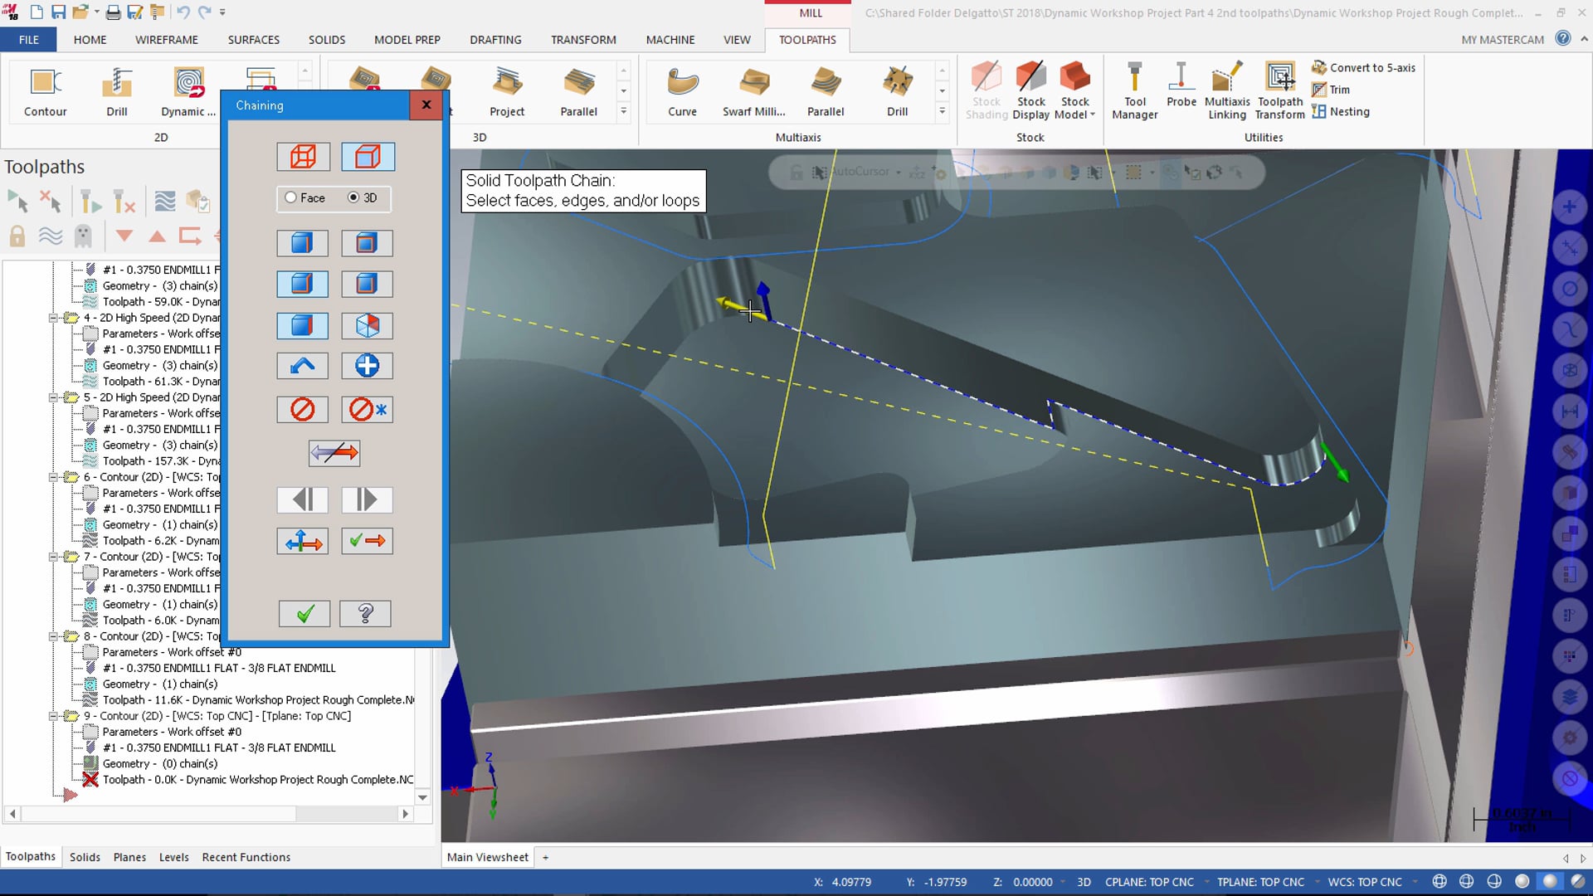Open the TRANSFORM ribbon tab
The image size is (1593, 896).
[583, 40]
